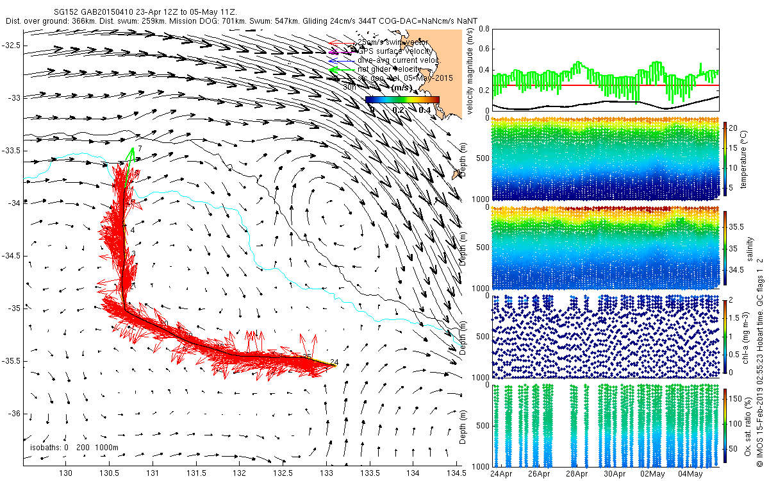
Task: Click the '0.8' tick on velocity magnitude axis
Action: [483, 29]
